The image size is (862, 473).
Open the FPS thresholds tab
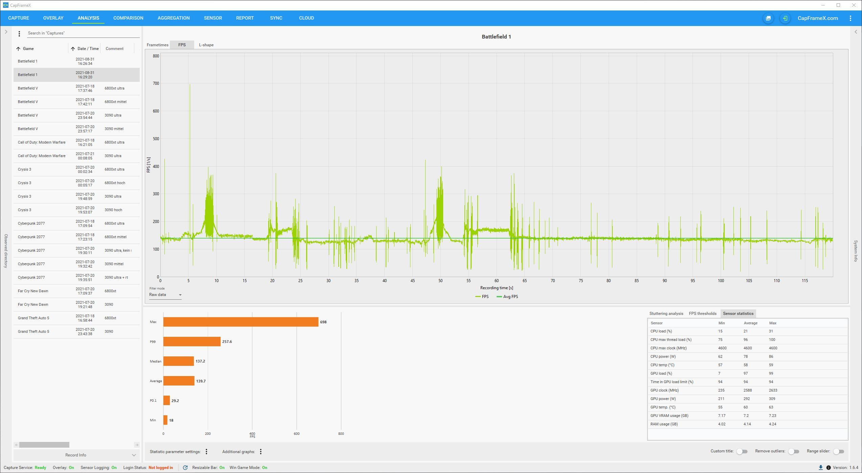[x=703, y=314]
